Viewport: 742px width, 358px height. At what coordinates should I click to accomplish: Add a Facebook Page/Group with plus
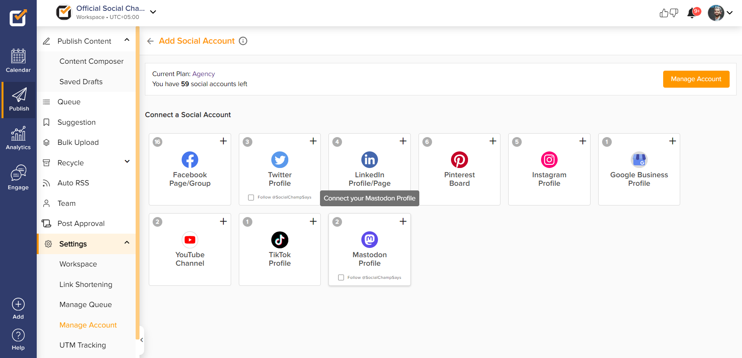tap(223, 141)
